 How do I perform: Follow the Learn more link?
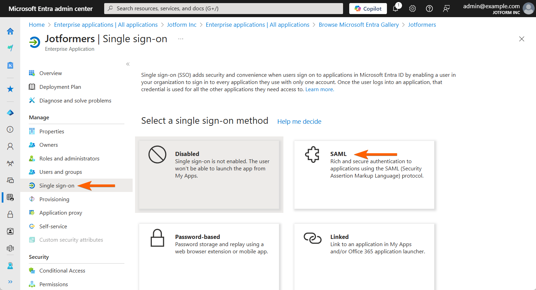click(319, 89)
